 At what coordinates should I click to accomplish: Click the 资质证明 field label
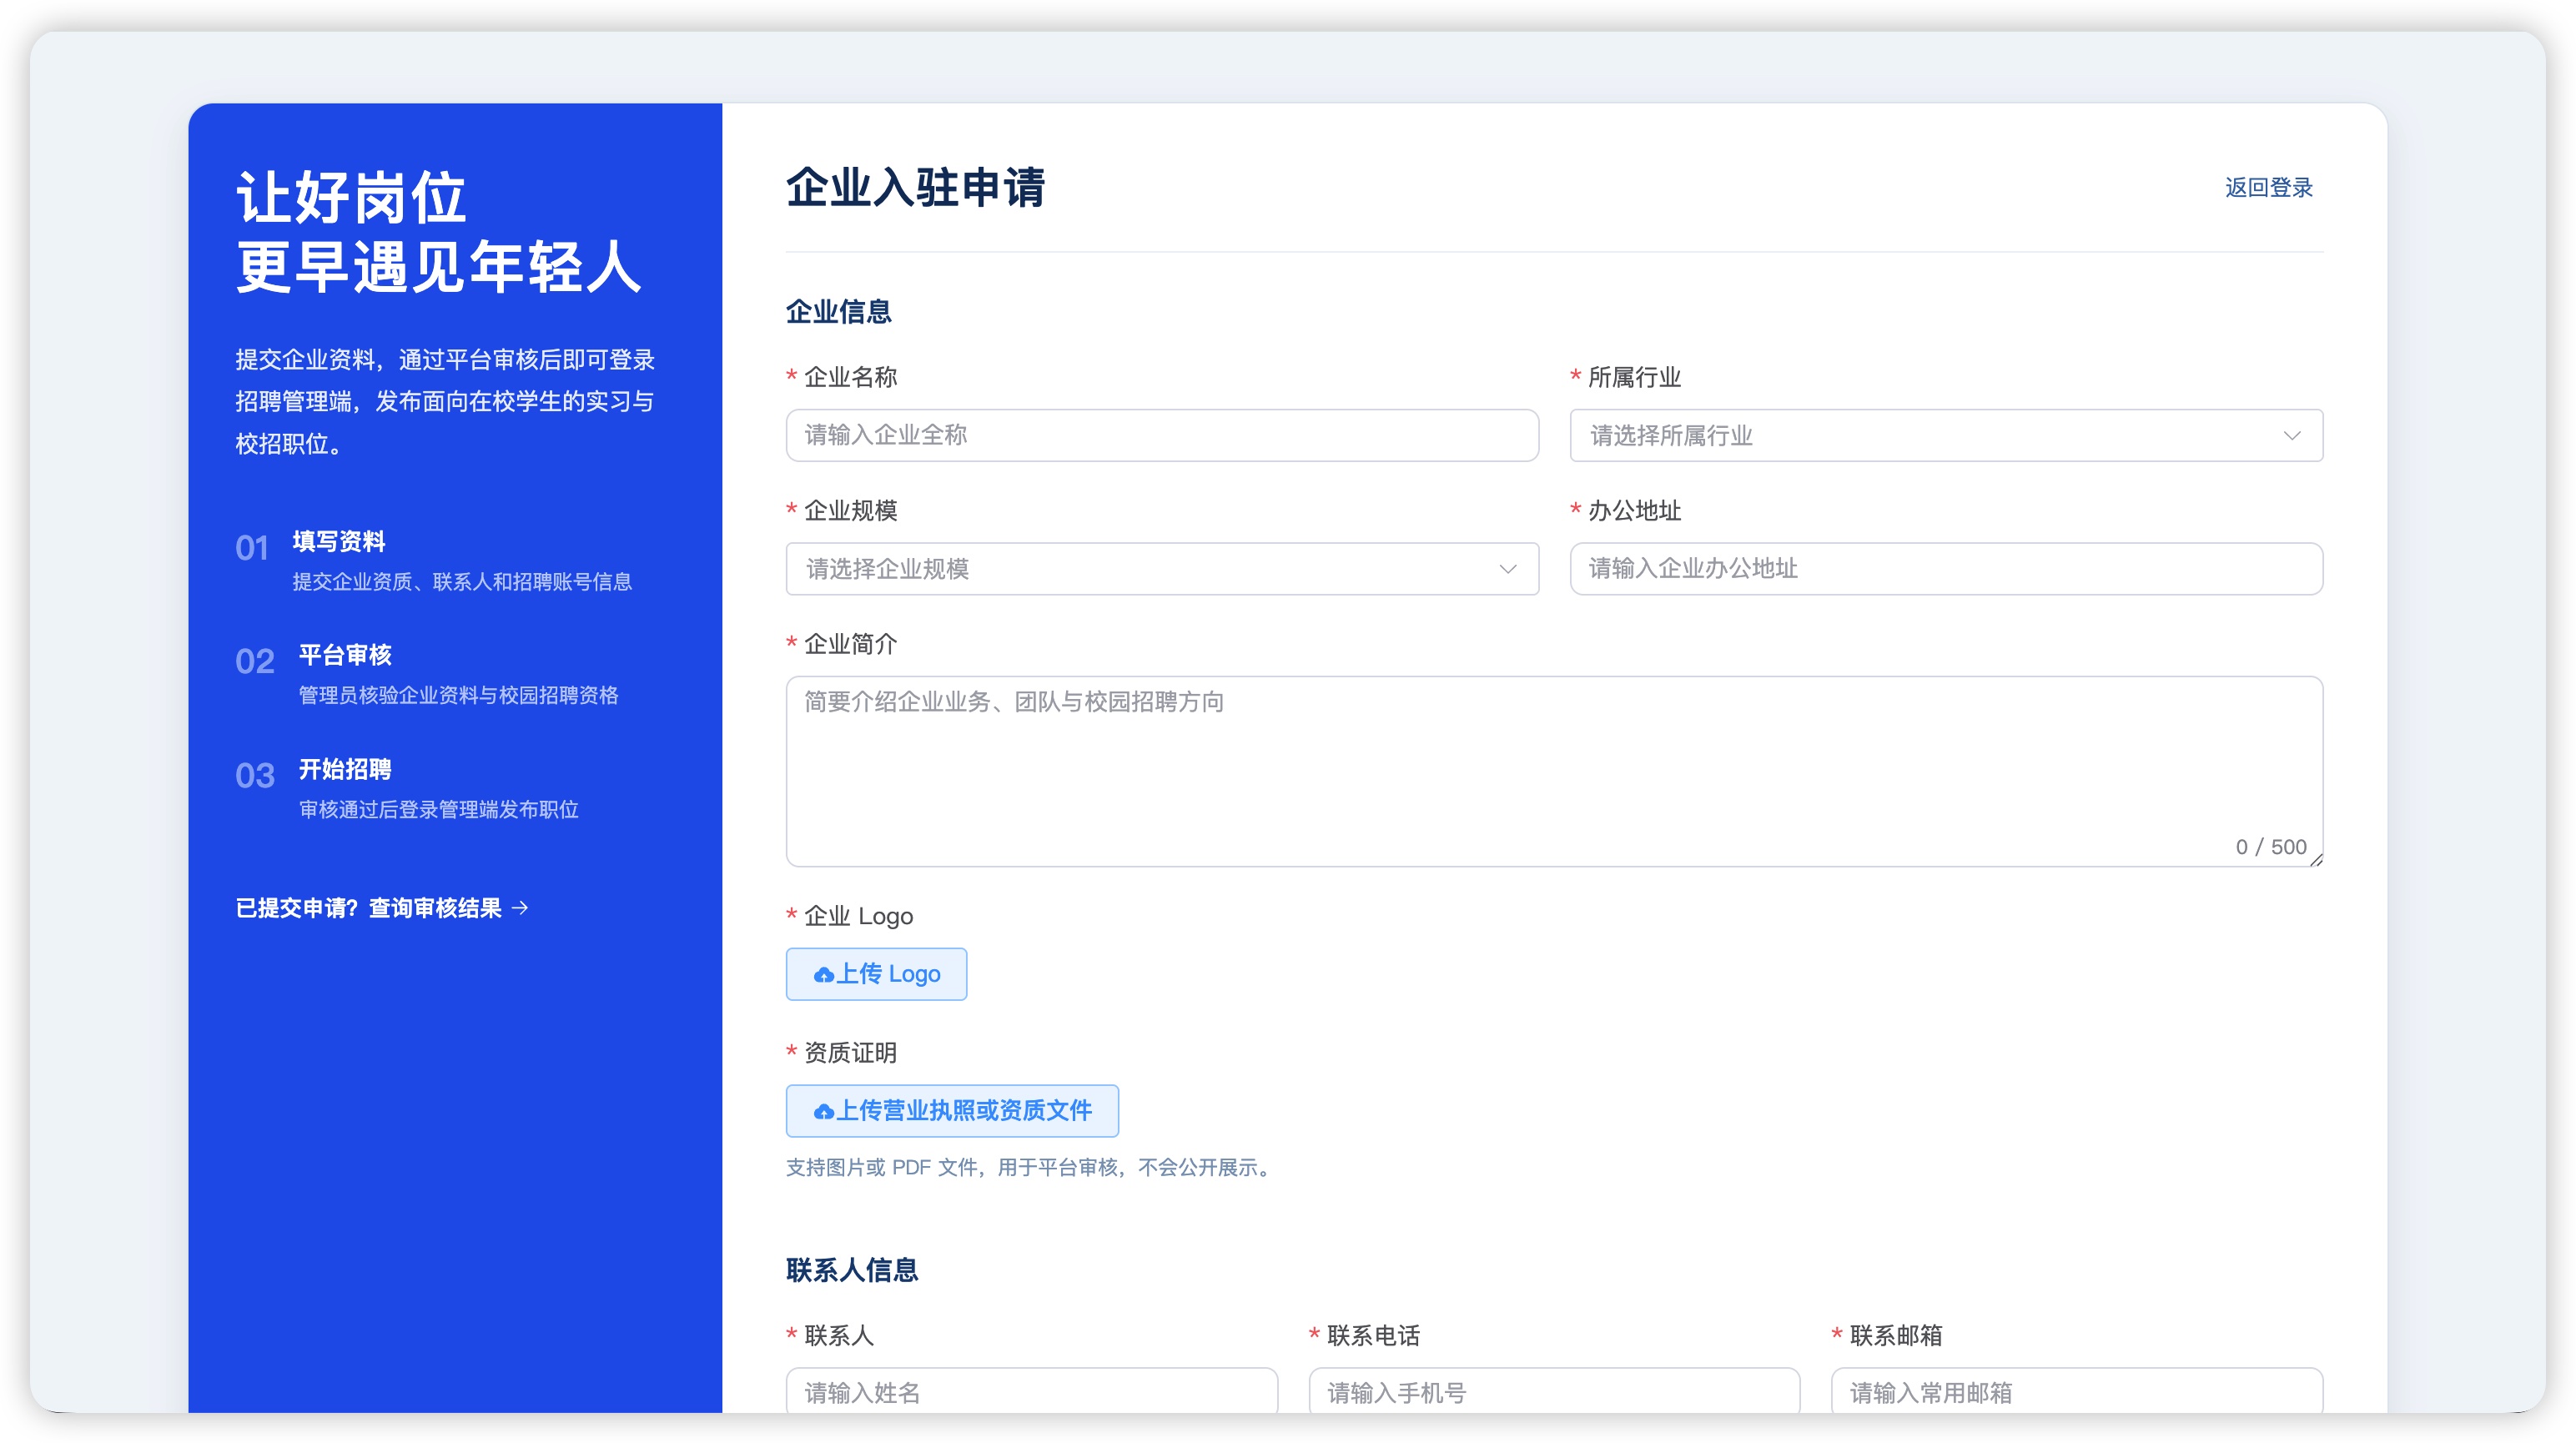pos(850,1053)
